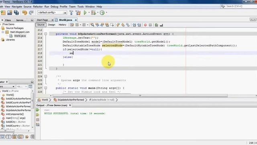The height and width of the screenshot is (145, 257).
Task: Open the Tools menu
Action: 80,6
